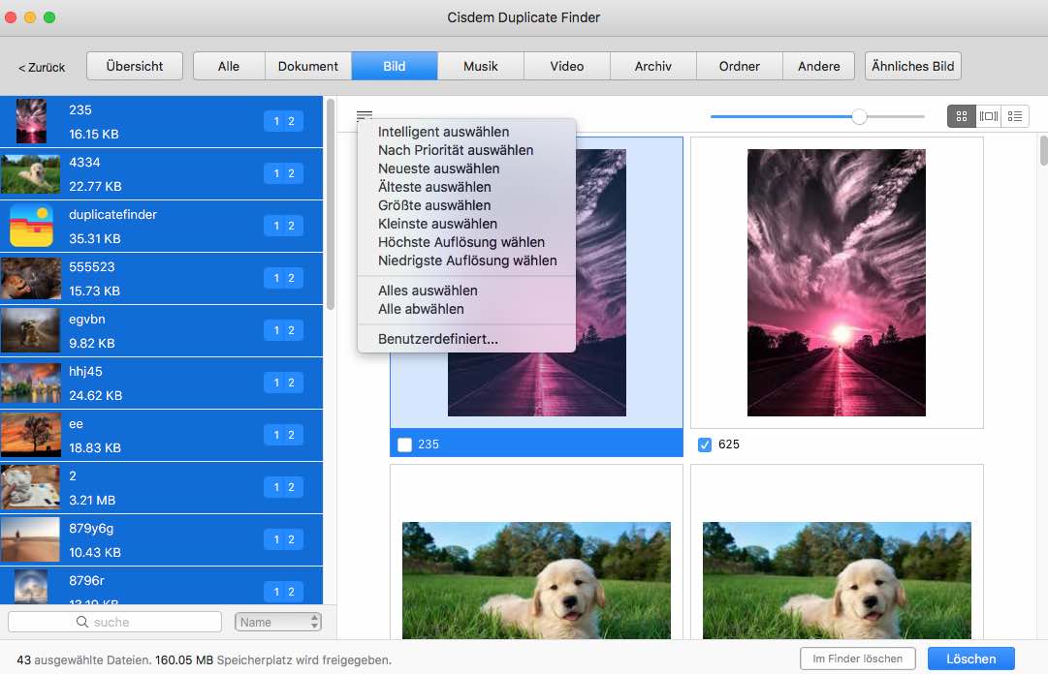Viewport: 1048px width, 674px height.
Task: Open 'Benutzerdefiniert...' selection option
Action: click(438, 339)
